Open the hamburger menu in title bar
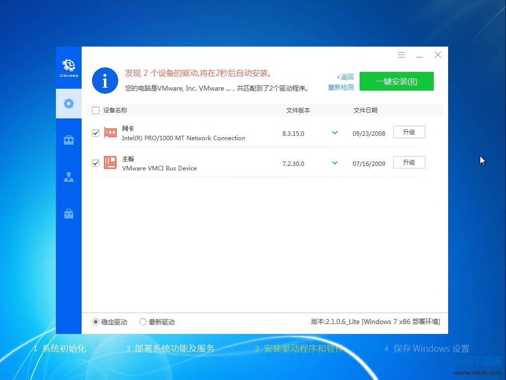 (402, 55)
